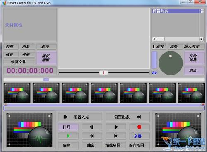Click the Smart Cutter app icon in title bar
The image size is (207, 152).
tap(4, 3)
